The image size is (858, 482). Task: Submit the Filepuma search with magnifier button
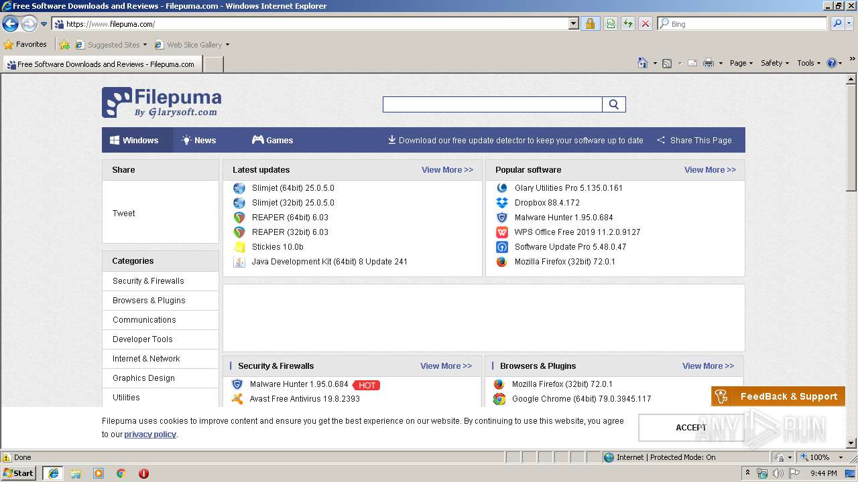(614, 104)
